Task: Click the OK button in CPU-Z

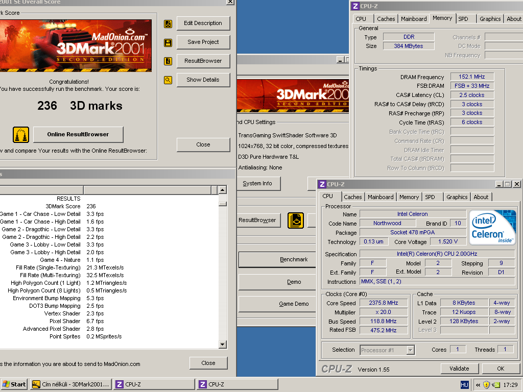Action: pos(501,369)
